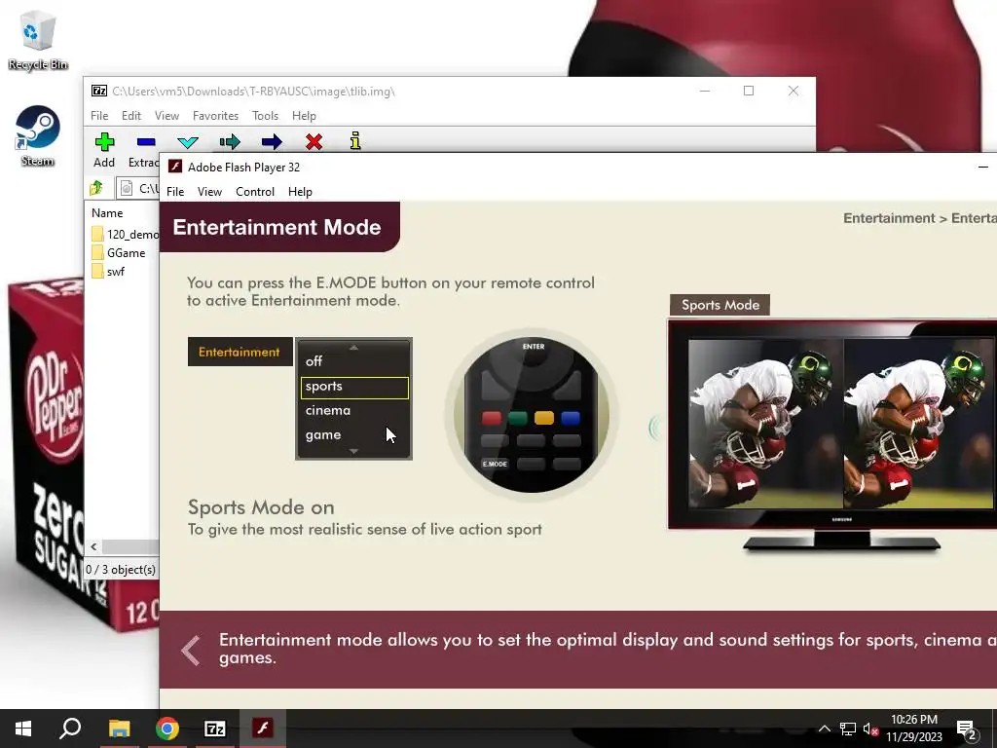Select the swf folder in 7-Zip

point(109,271)
